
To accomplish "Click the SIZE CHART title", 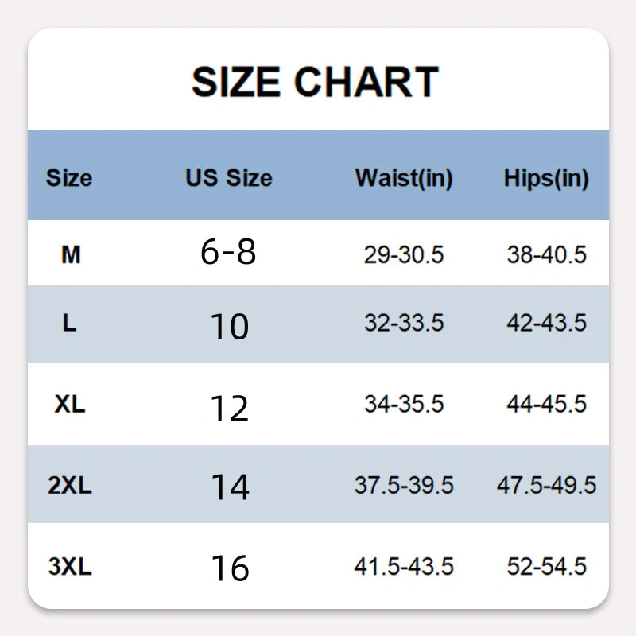I will click(316, 81).
